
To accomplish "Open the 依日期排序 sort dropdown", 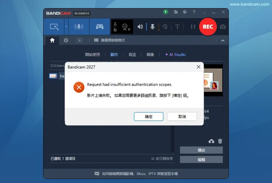I will pyautogui.click(x=162, y=159).
